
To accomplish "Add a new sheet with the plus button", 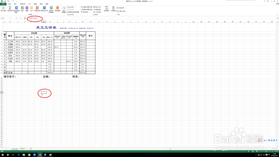I will 30,149.
